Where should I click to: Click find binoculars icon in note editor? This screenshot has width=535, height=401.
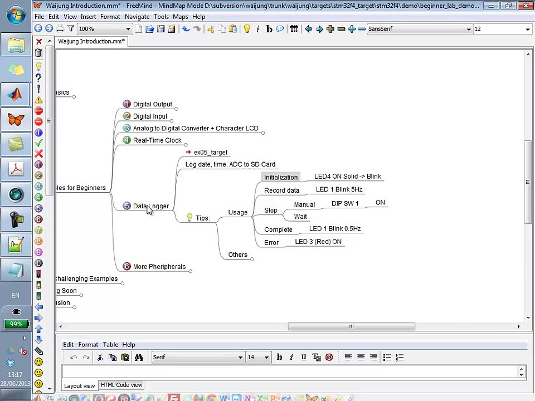(x=139, y=357)
